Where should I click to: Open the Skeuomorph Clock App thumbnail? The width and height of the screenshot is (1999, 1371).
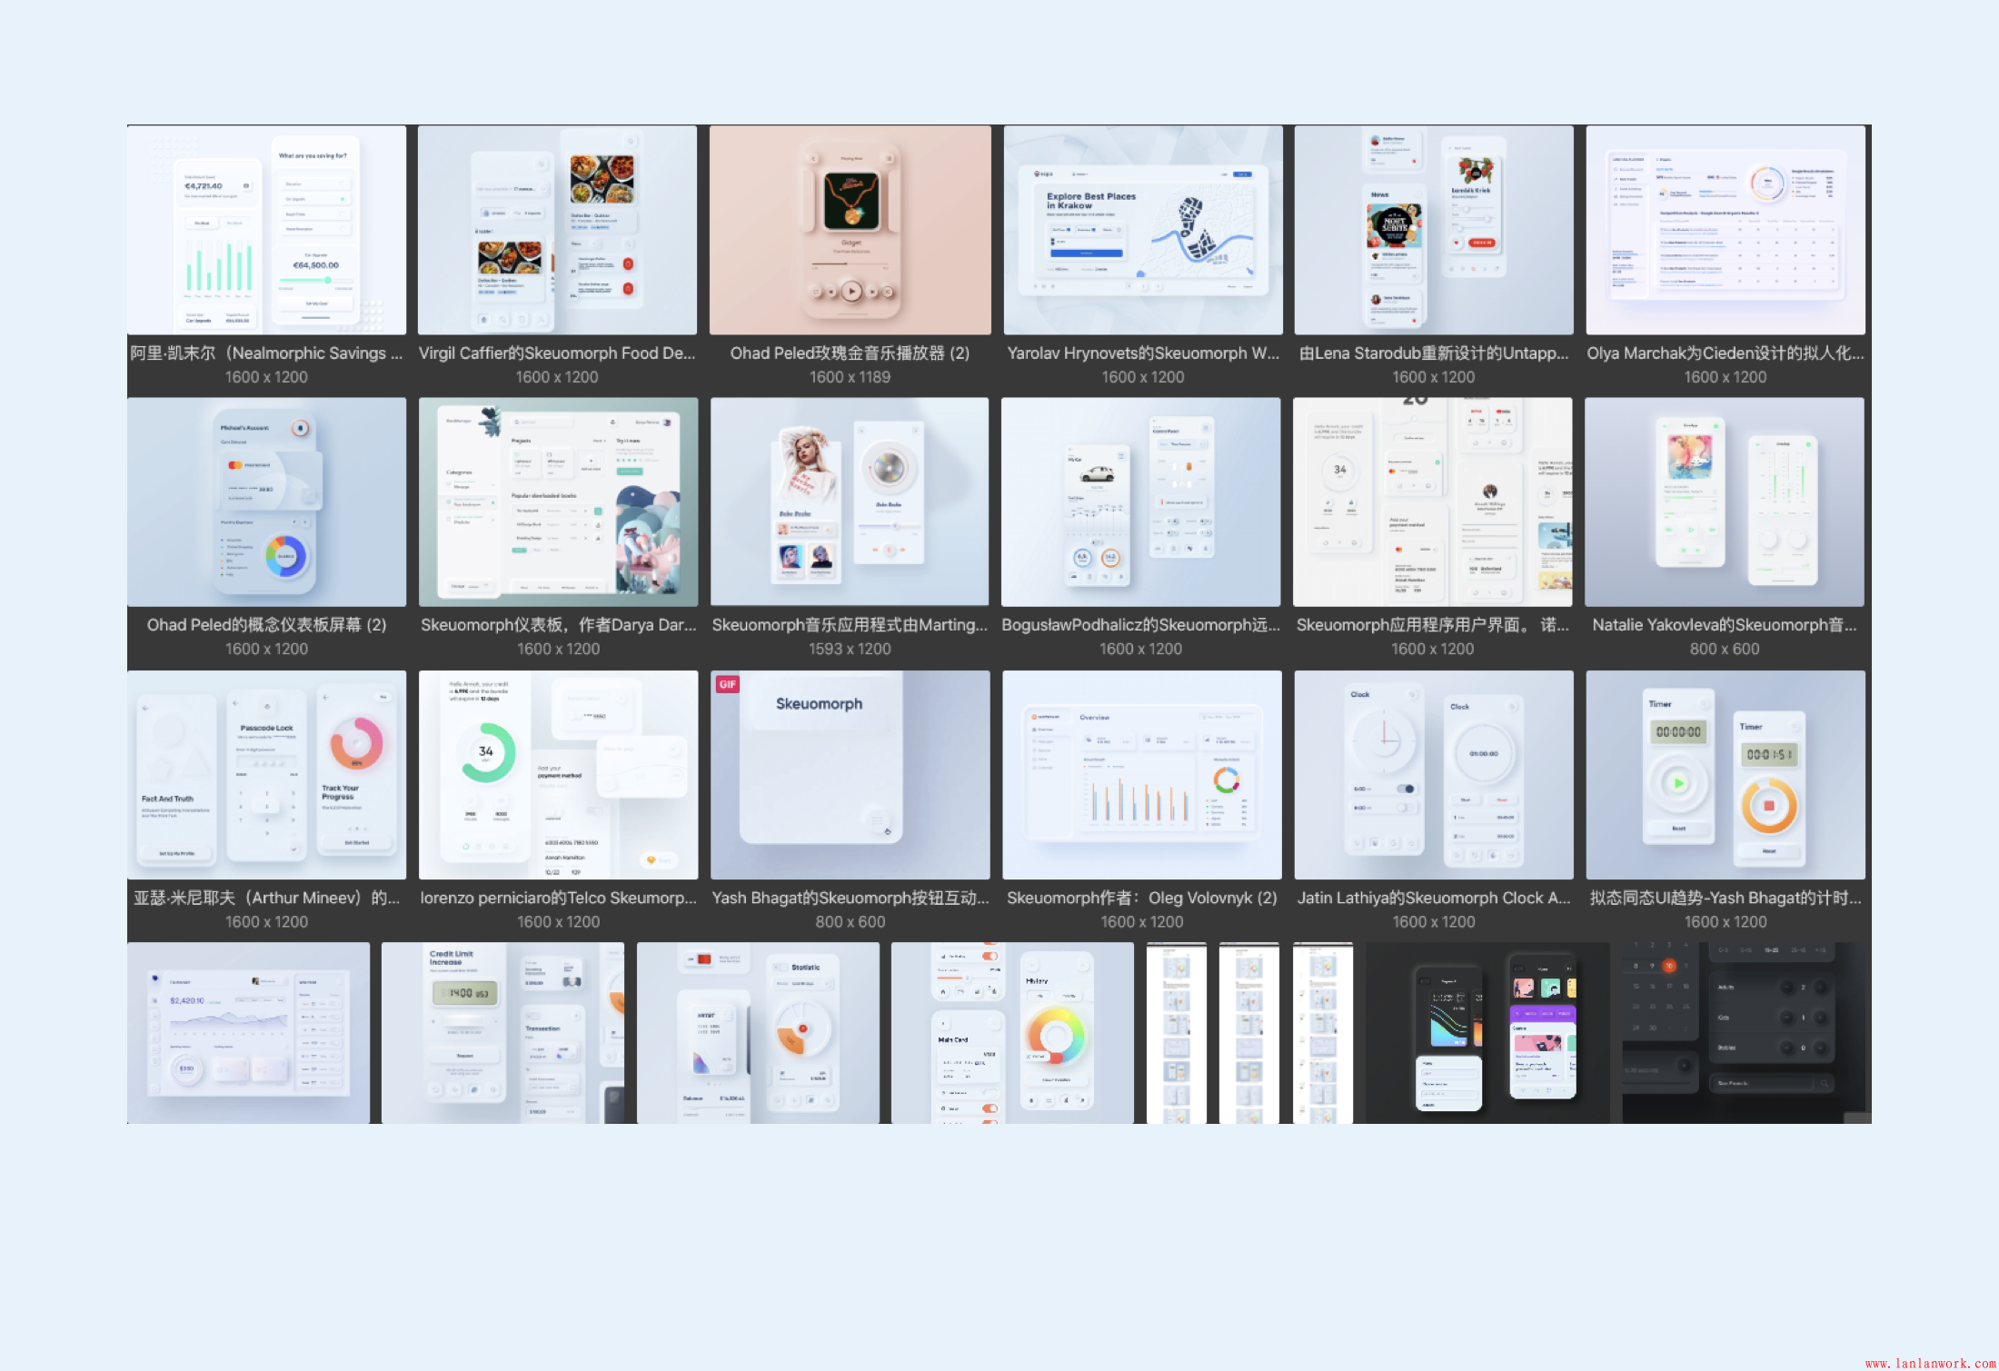tap(1433, 774)
